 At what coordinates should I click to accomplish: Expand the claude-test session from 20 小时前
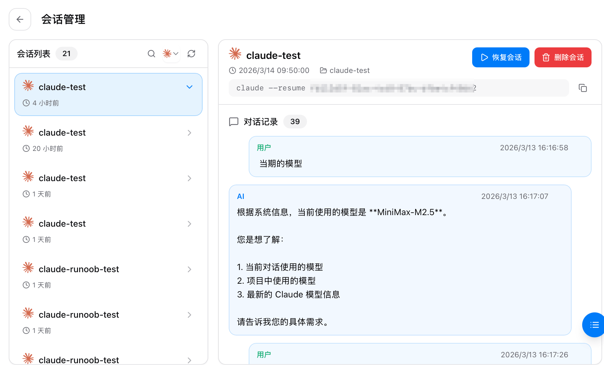pos(189,132)
